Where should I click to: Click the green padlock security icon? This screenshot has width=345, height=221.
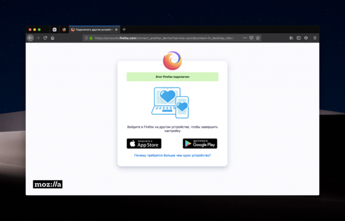(x=91, y=38)
